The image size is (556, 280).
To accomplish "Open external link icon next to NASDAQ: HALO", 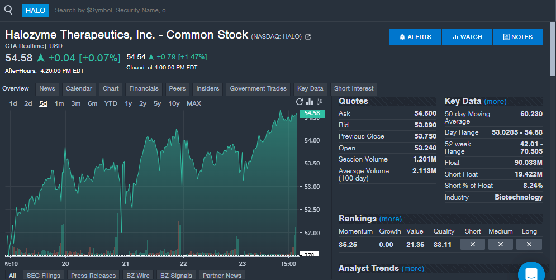I will pos(308,37).
